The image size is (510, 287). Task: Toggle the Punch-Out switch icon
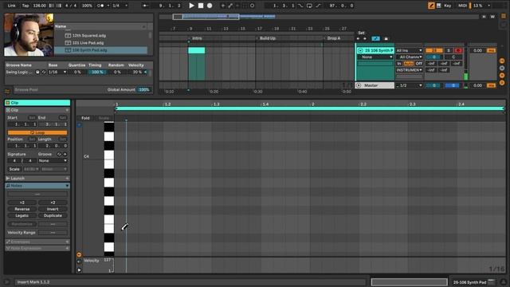click(x=318, y=6)
